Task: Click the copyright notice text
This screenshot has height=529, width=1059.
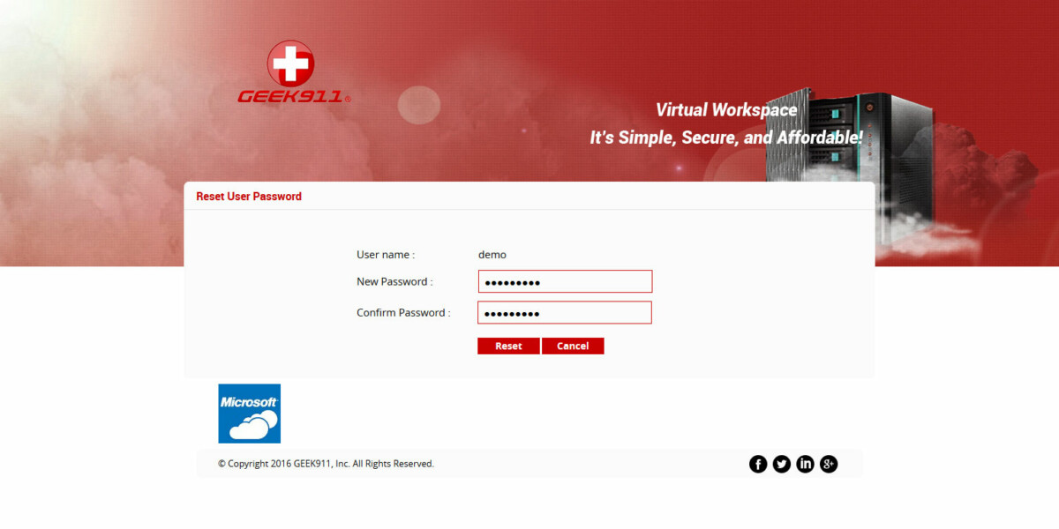Action: (326, 463)
